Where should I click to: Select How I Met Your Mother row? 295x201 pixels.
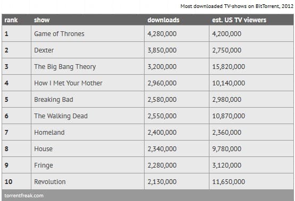(x=148, y=83)
